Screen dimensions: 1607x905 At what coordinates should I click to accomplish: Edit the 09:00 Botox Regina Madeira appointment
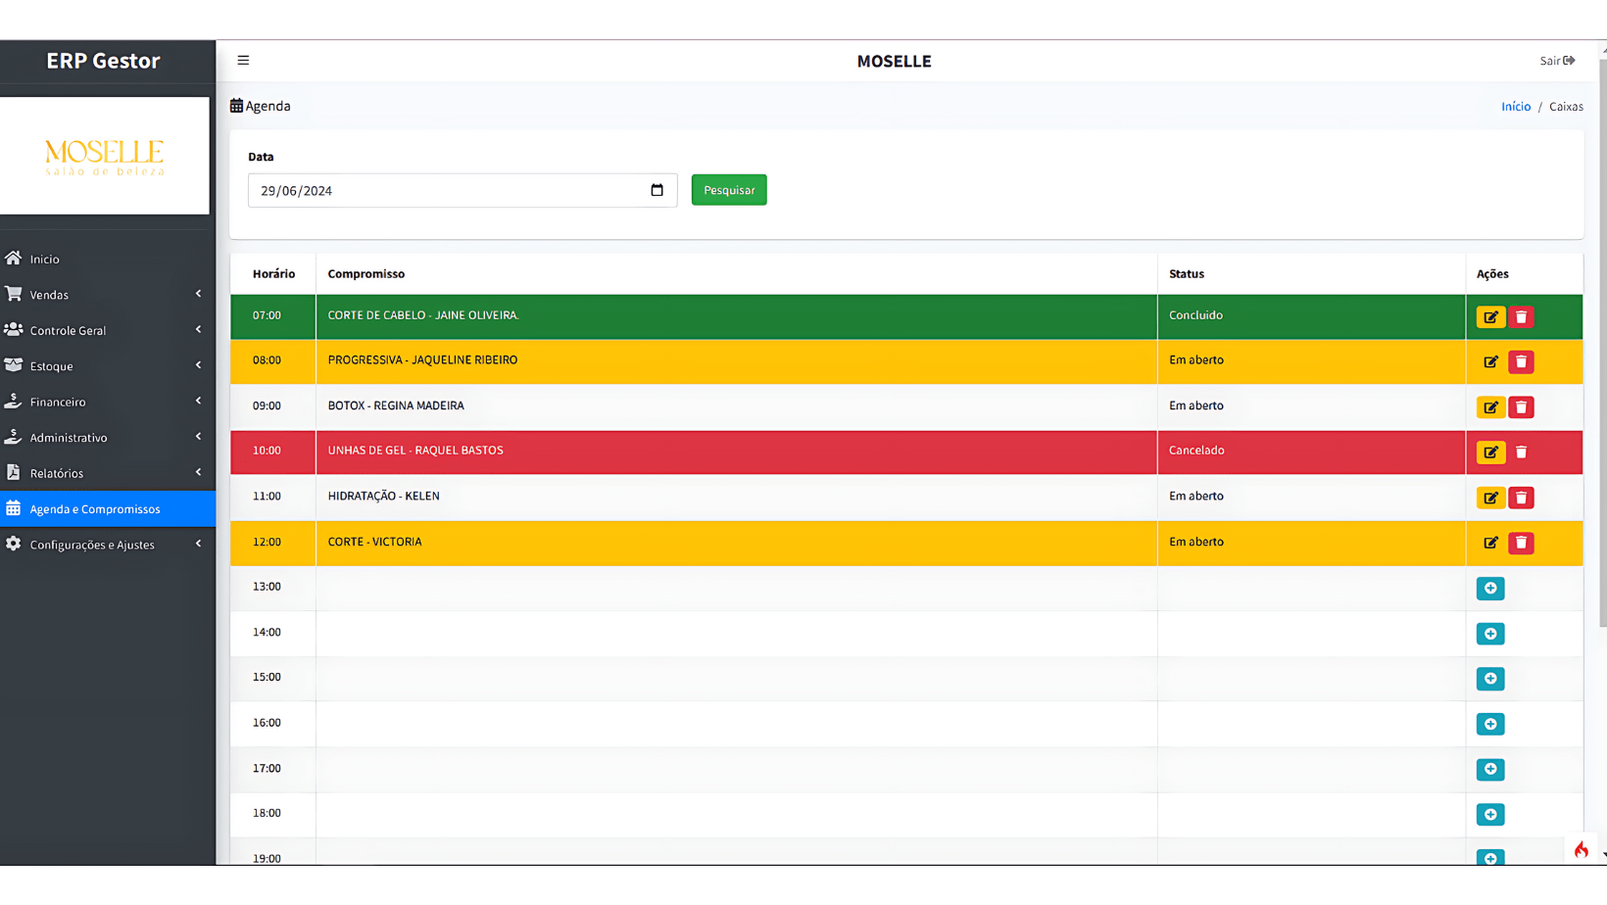click(x=1489, y=406)
